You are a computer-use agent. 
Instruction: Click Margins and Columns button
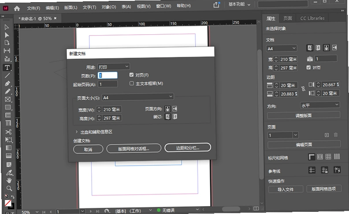[188, 148]
